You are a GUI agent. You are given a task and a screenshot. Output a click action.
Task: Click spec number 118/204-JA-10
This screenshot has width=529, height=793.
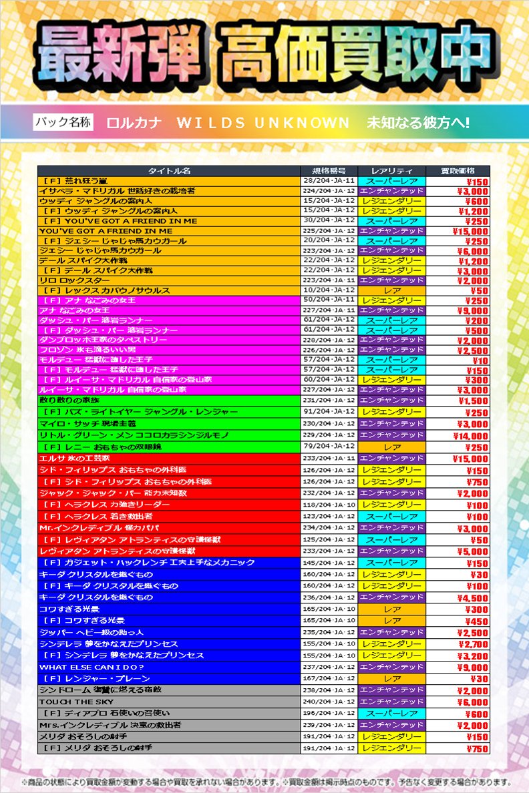(329, 505)
